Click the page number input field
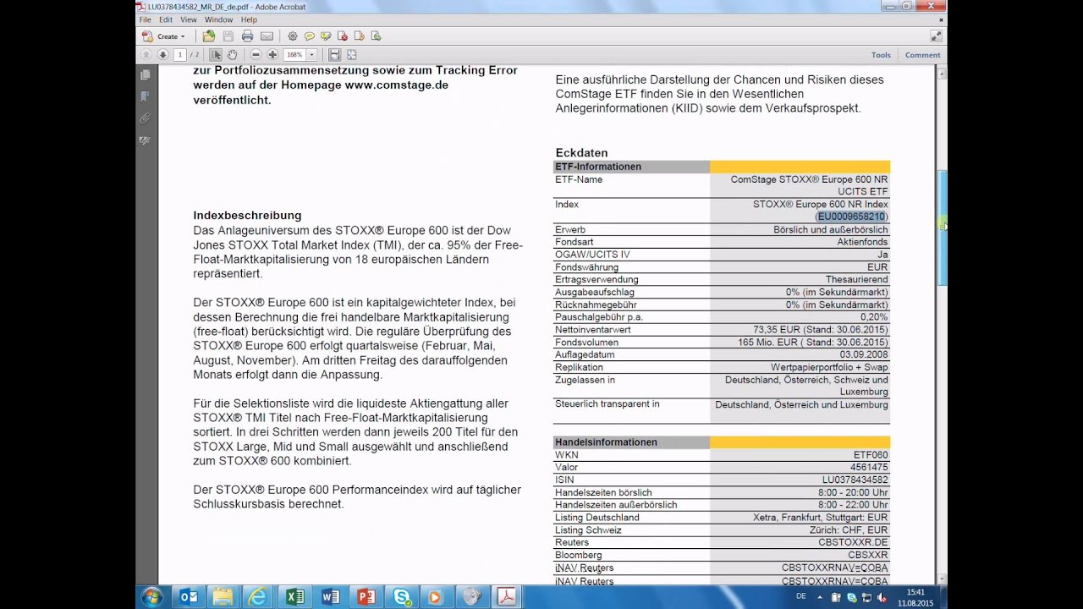Screen dimensions: 1083x609 pyautogui.click(x=179, y=55)
